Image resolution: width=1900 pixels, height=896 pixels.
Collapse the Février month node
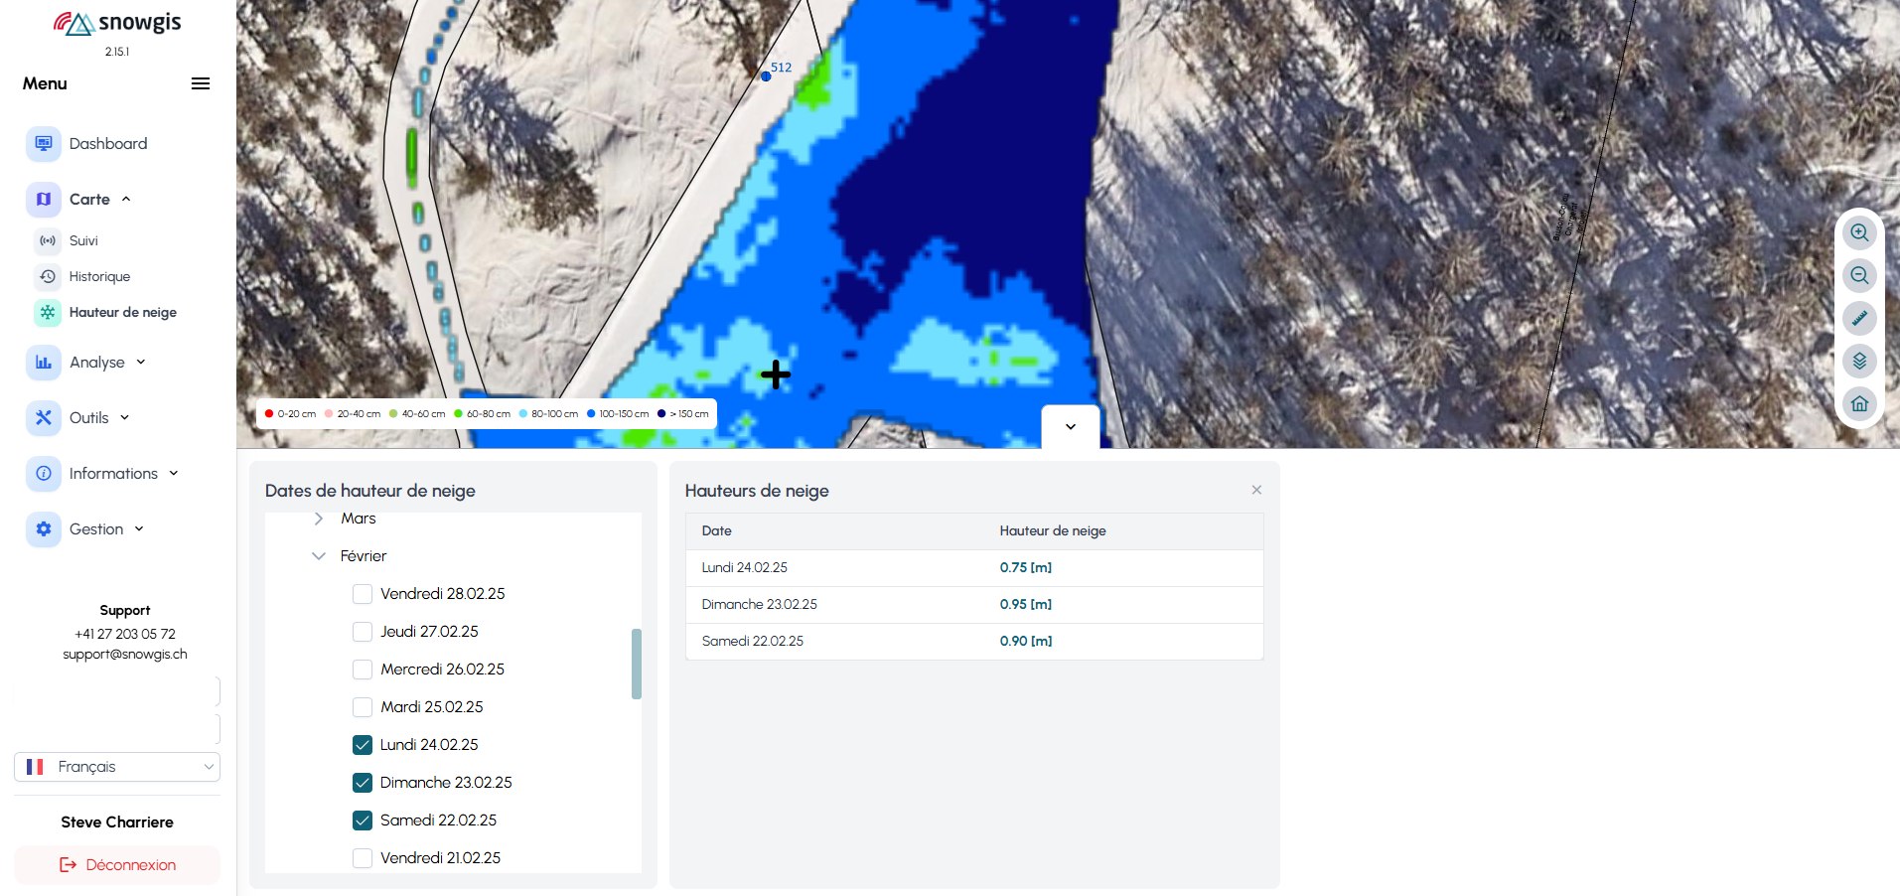point(319,556)
